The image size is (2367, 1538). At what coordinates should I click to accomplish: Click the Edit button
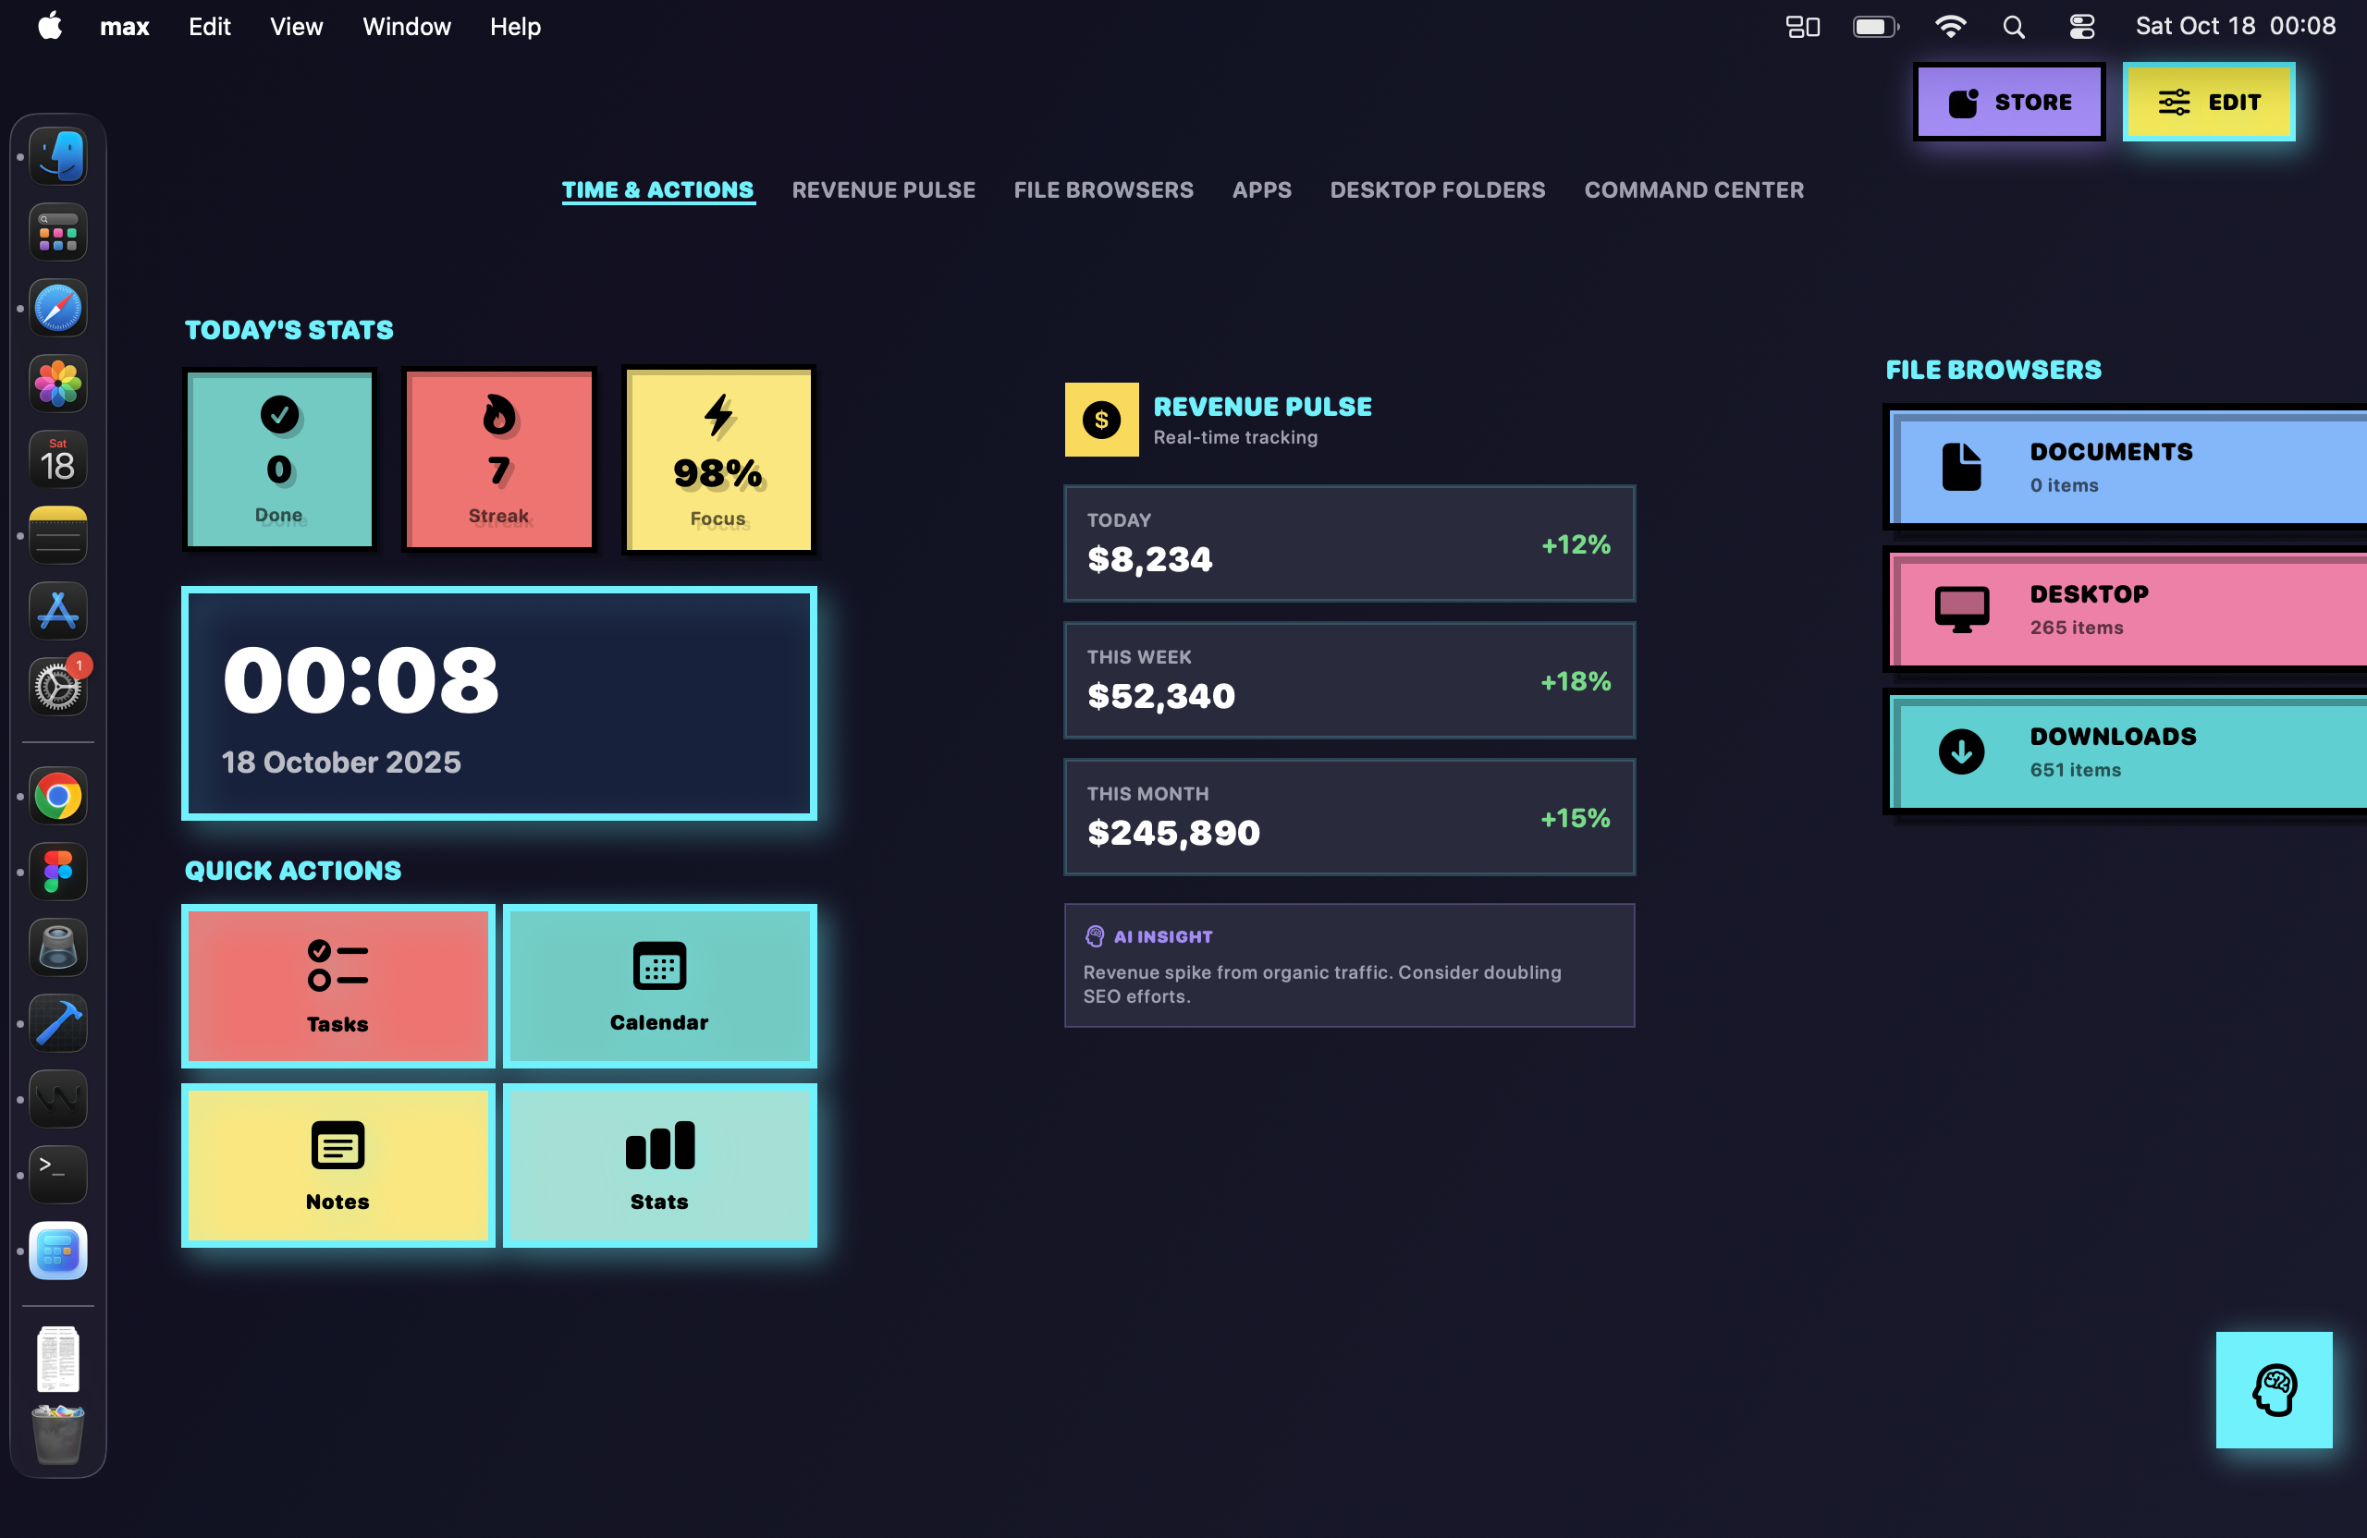point(2209,102)
